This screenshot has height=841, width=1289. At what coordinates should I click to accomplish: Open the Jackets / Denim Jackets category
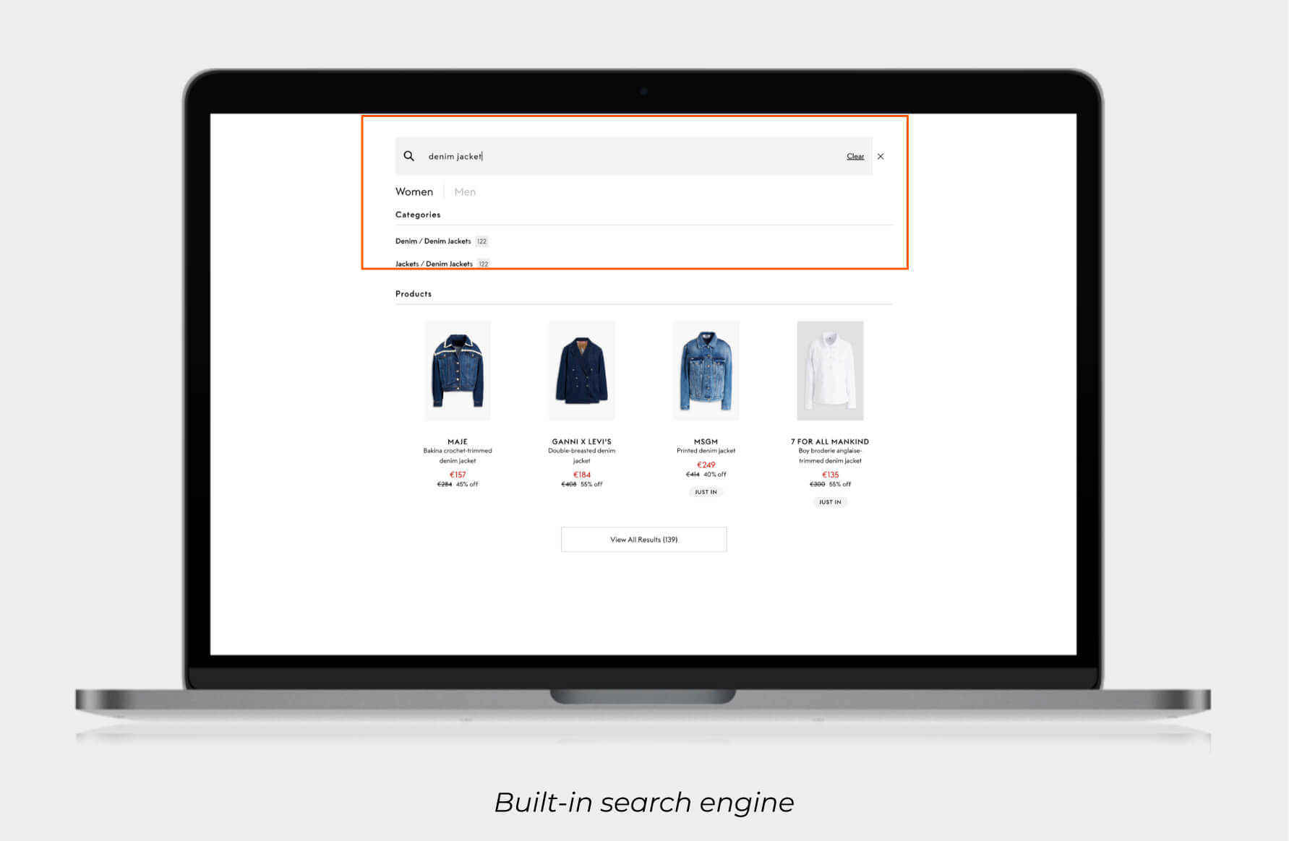(x=434, y=263)
